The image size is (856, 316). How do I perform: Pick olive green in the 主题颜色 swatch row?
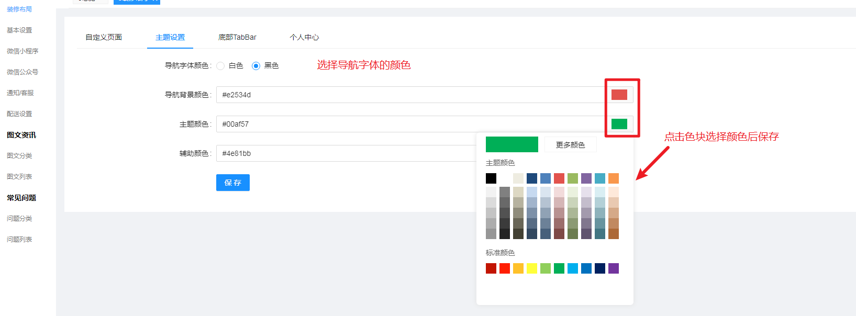point(573,178)
